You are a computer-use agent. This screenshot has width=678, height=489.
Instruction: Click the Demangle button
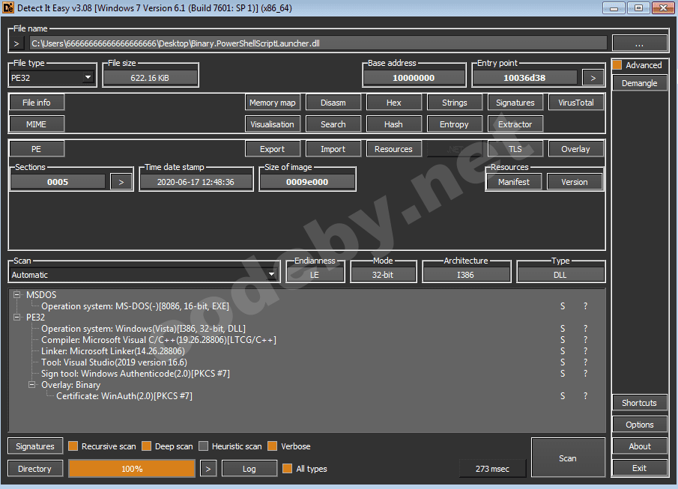coord(639,82)
